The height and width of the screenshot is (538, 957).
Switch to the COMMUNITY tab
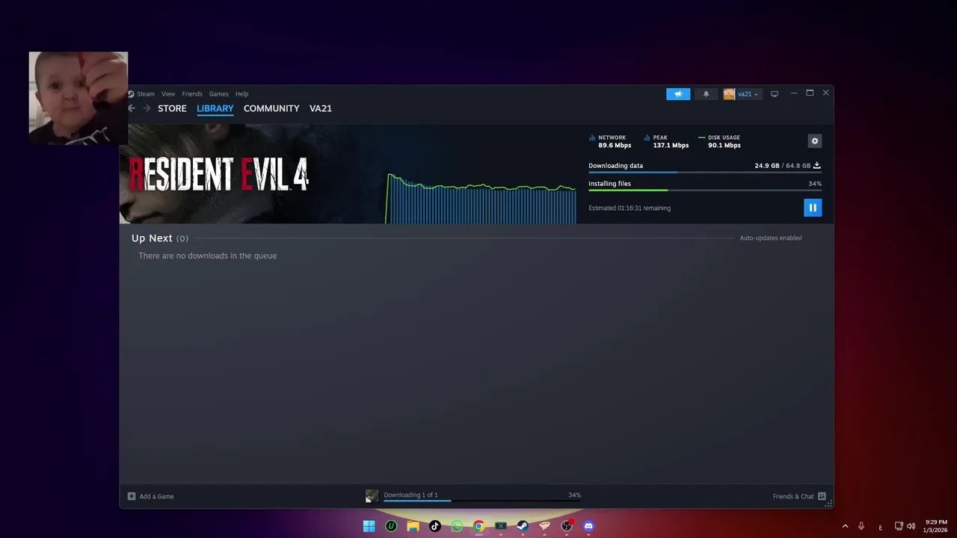coord(271,108)
